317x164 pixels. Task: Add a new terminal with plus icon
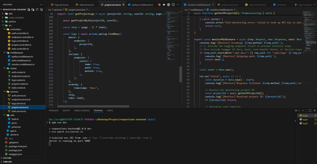coord(296,111)
